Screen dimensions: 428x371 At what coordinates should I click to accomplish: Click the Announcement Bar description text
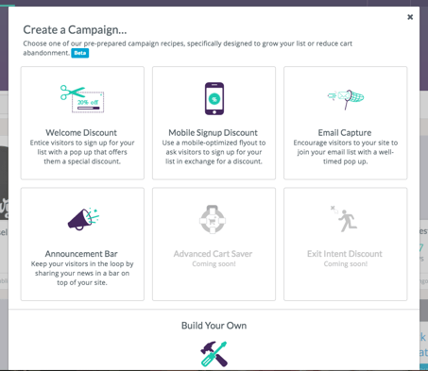tap(82, 273)
